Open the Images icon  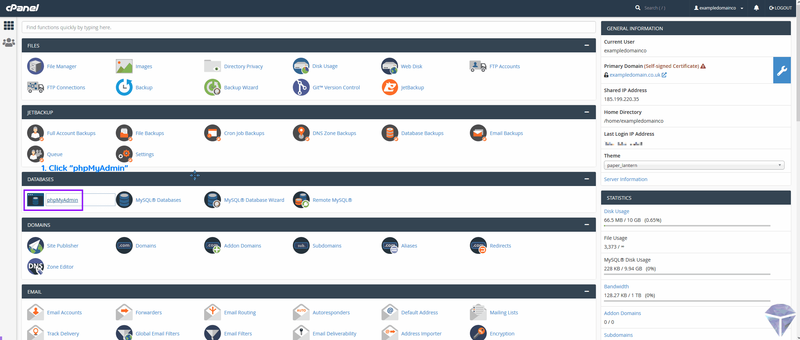tap(124, 66)
